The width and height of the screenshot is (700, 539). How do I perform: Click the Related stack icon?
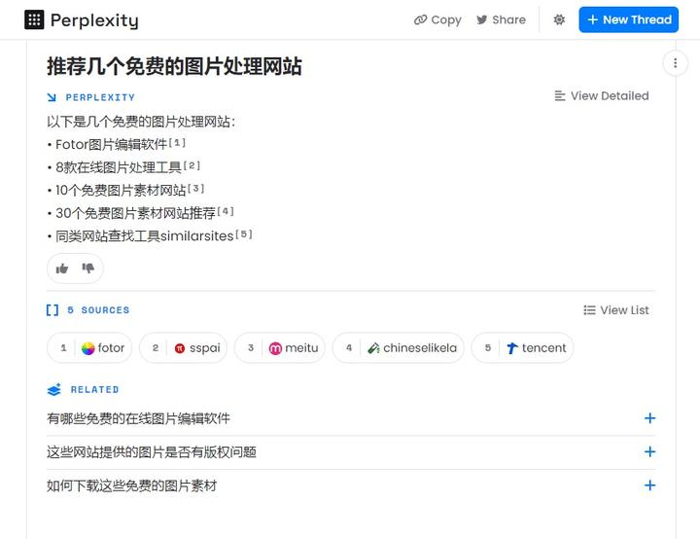(x=54, y=389)
